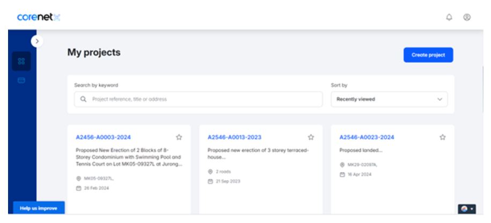The image size is (491, 223).
Task: Select the dashboard grid icon in sidebar
Action: [x=21, y=61]
